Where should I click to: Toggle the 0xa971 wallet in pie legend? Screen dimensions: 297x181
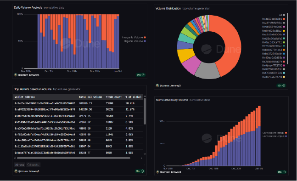(x=273, y=23)
